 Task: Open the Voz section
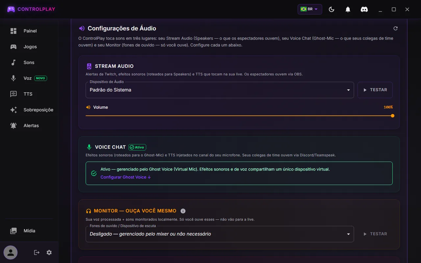click(x=29, y=78)
